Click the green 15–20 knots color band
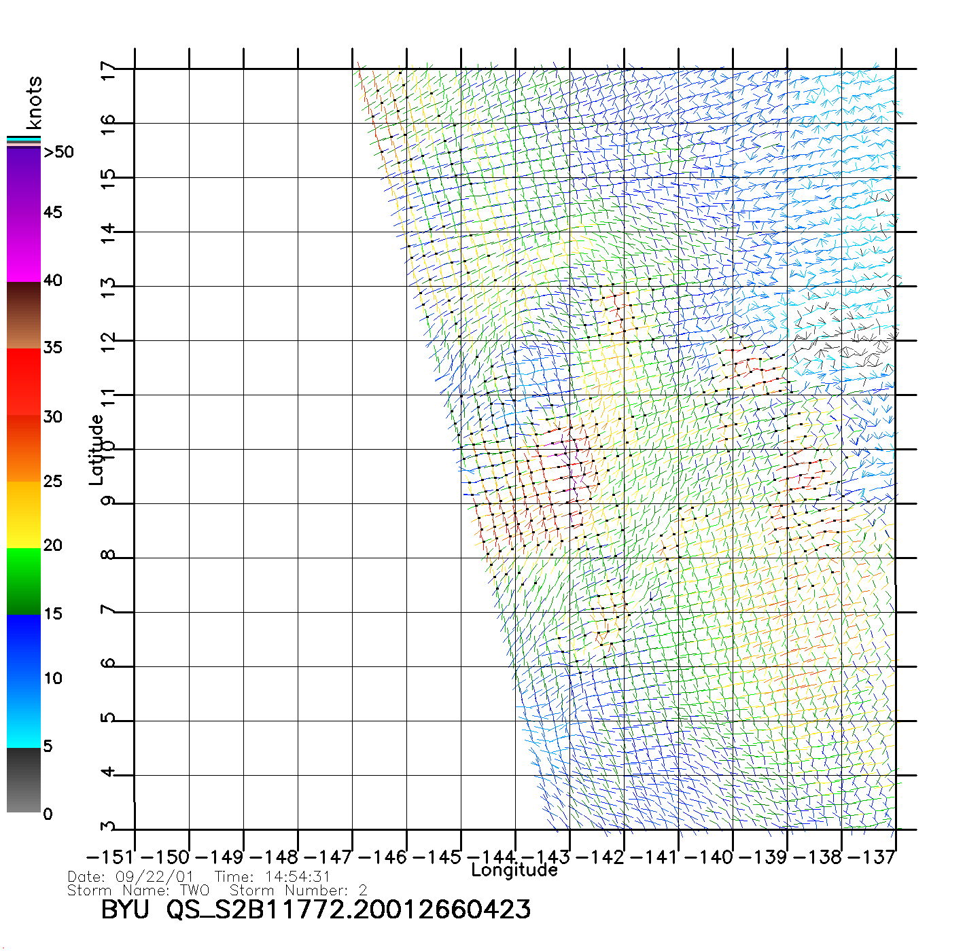 click(24, 581)
